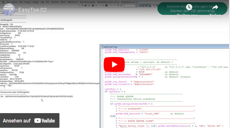Screen dimensions: 230x128
Task: Open the Thor Tools menu
Action: pyautogui.click(x=55, y=2)
